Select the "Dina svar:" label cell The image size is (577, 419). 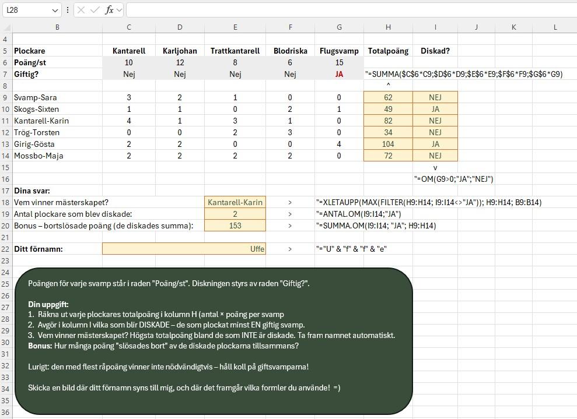[x=57, y=191]
